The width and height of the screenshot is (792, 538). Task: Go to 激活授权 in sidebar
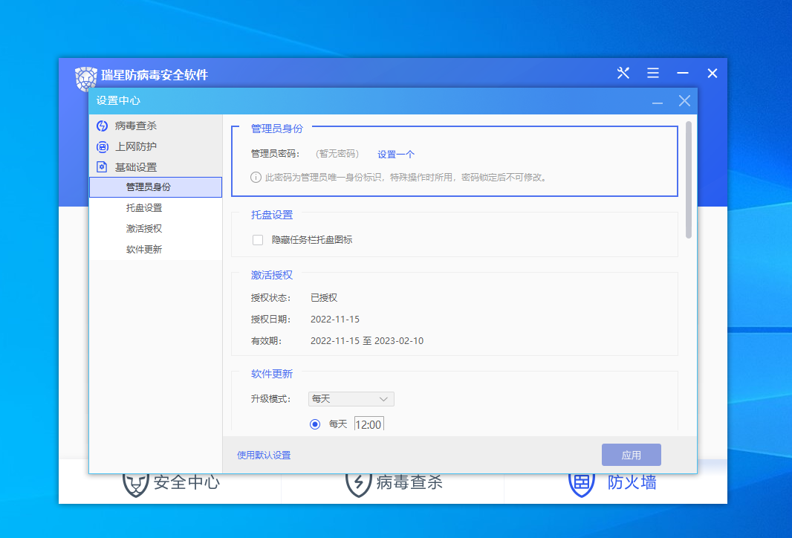pos(155,228)
